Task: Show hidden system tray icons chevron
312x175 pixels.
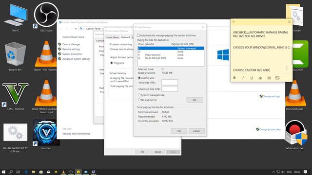Action: [x=273, y=172]
